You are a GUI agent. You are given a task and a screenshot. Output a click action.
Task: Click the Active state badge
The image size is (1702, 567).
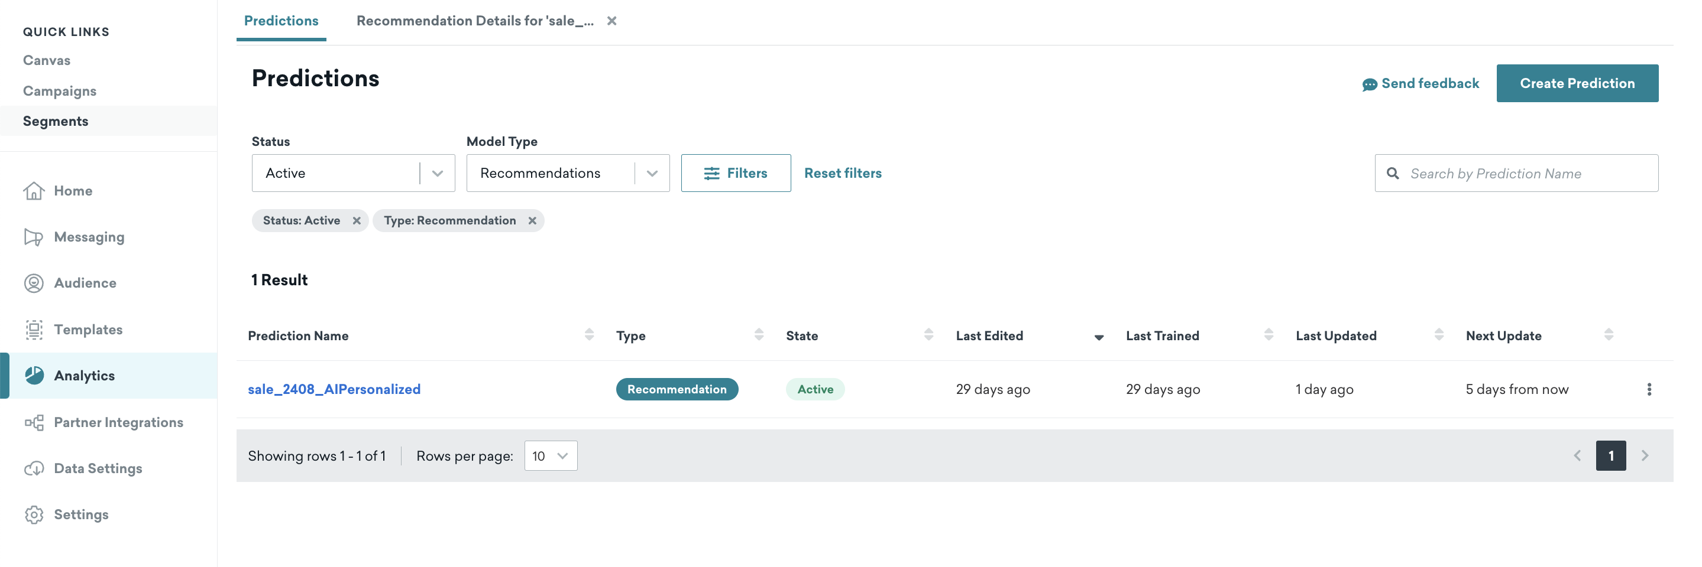tap(816, 389)
